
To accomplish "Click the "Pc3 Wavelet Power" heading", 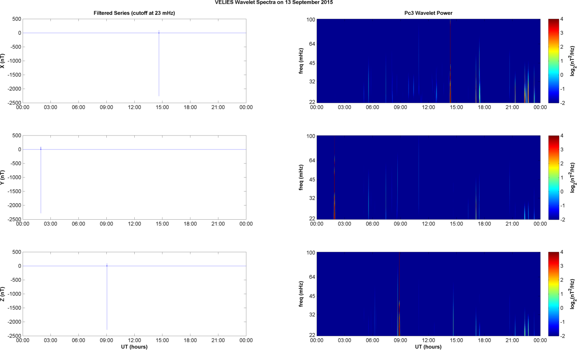I will click(x=428, y=13).
